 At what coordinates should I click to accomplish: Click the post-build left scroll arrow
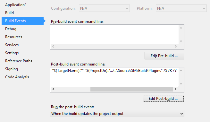click(53, 89)
